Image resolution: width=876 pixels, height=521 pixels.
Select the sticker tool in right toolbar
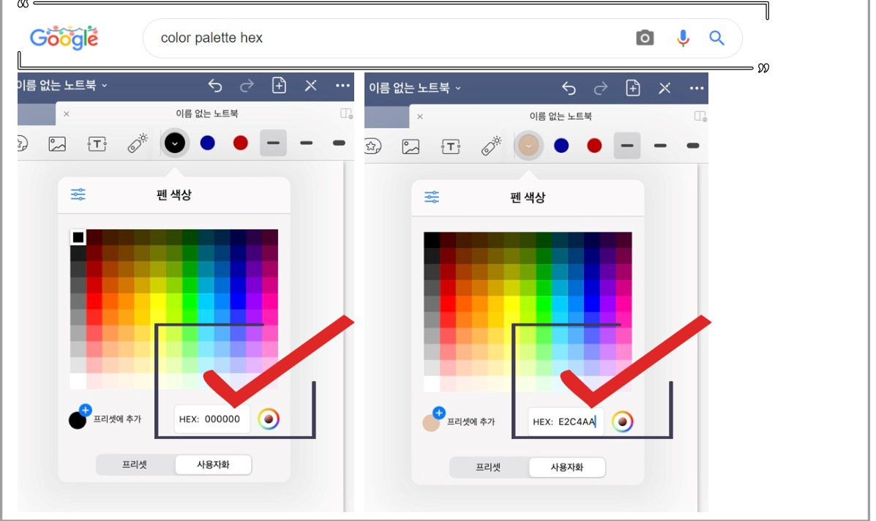click(373, 146)
